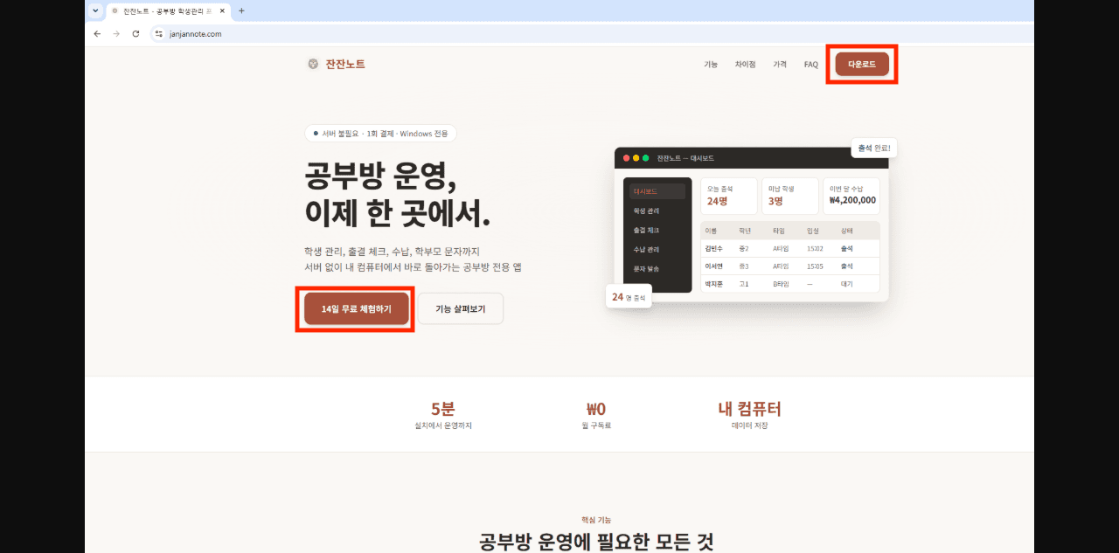Screen dimensions: 1119x553
Task: Click the 잔잔노트 logo icon in header
Action: point(313,64)
